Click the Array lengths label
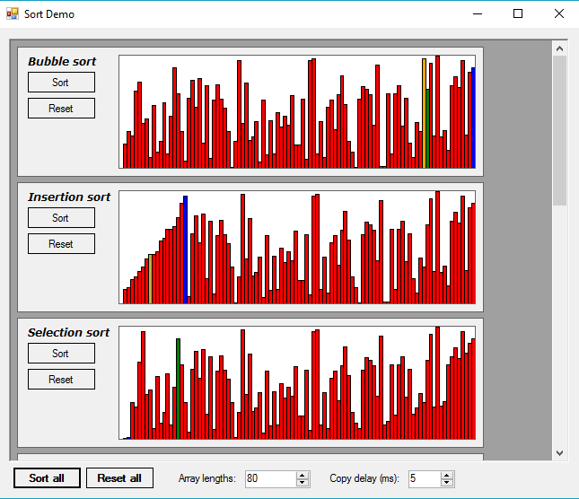This screenshot has height=499, width=579. (206, 478)
